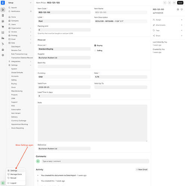Select Settings in the user popup menu
The height and width of the screenshot is (186, 185).
click(x=16, y=170)
